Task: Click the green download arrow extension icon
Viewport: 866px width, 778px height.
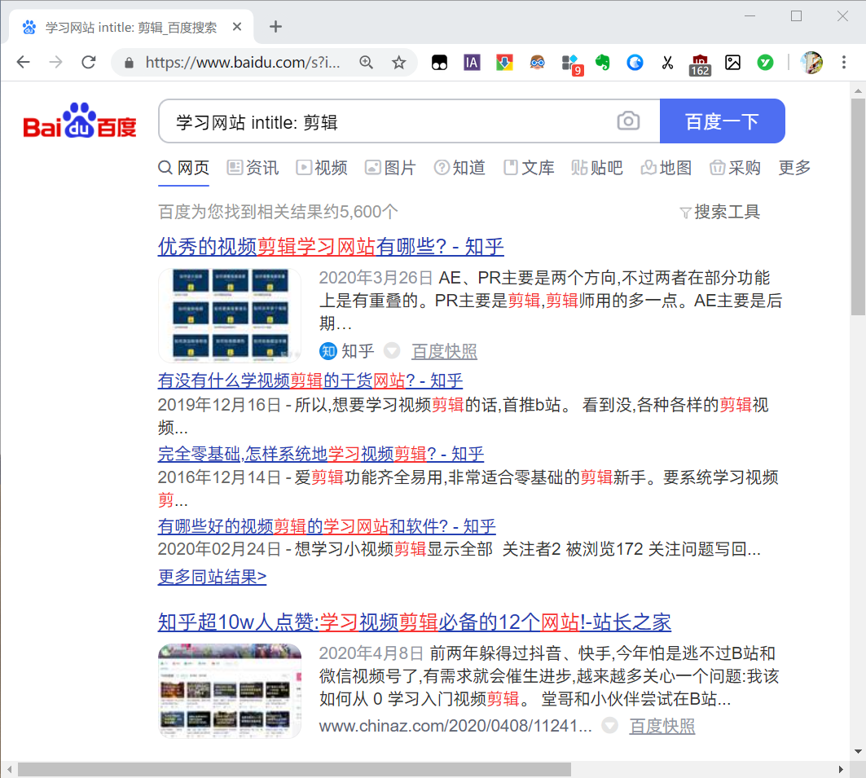Action: coord(504,62)
